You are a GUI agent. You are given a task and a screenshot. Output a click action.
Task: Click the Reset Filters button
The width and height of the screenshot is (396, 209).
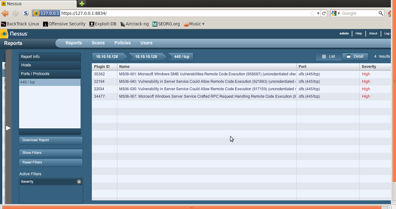tap(51, 163)
